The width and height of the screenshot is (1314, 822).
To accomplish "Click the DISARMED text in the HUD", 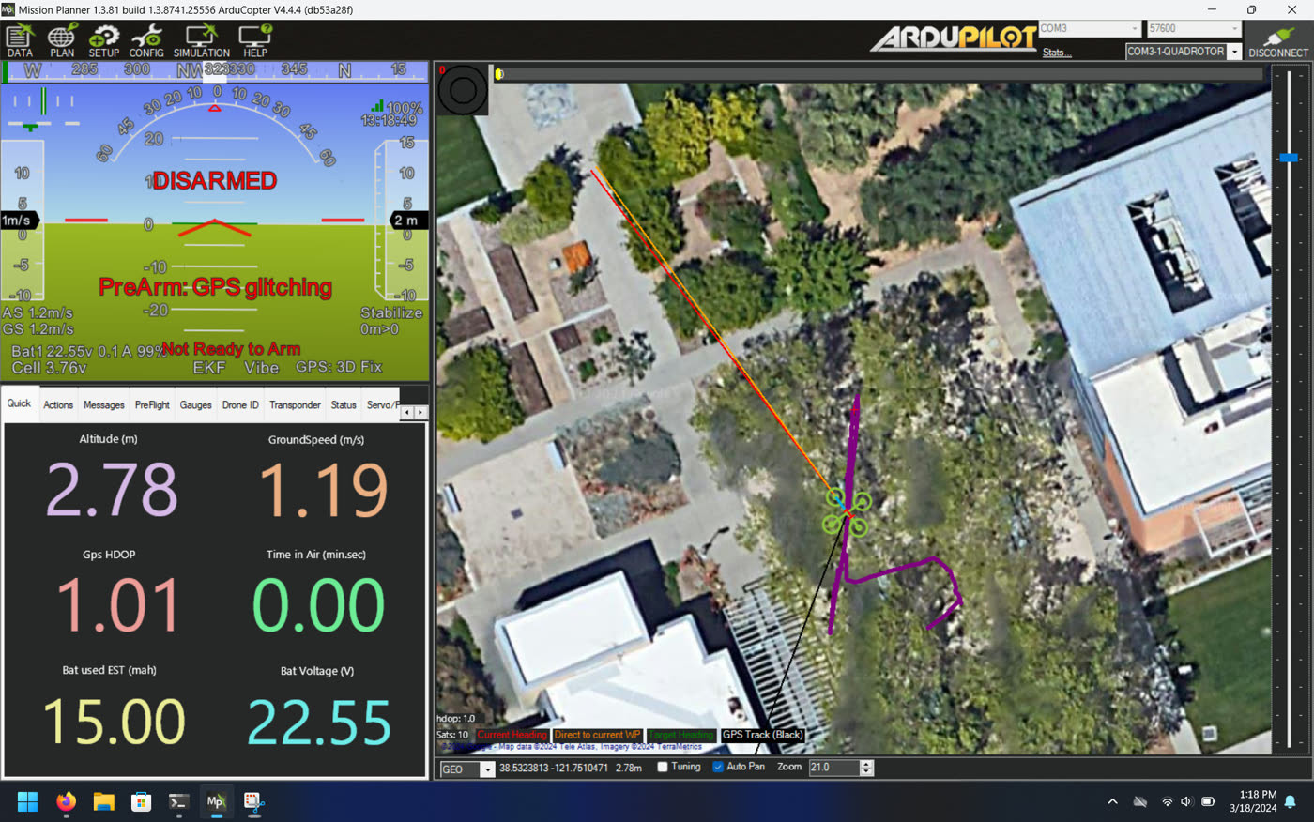I will [215, 180].
